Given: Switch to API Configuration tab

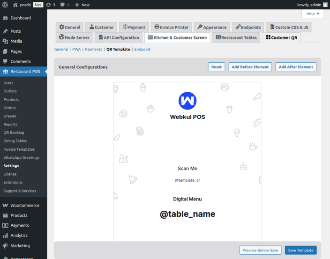Looking at the screenshot, I should click(119, 37).
